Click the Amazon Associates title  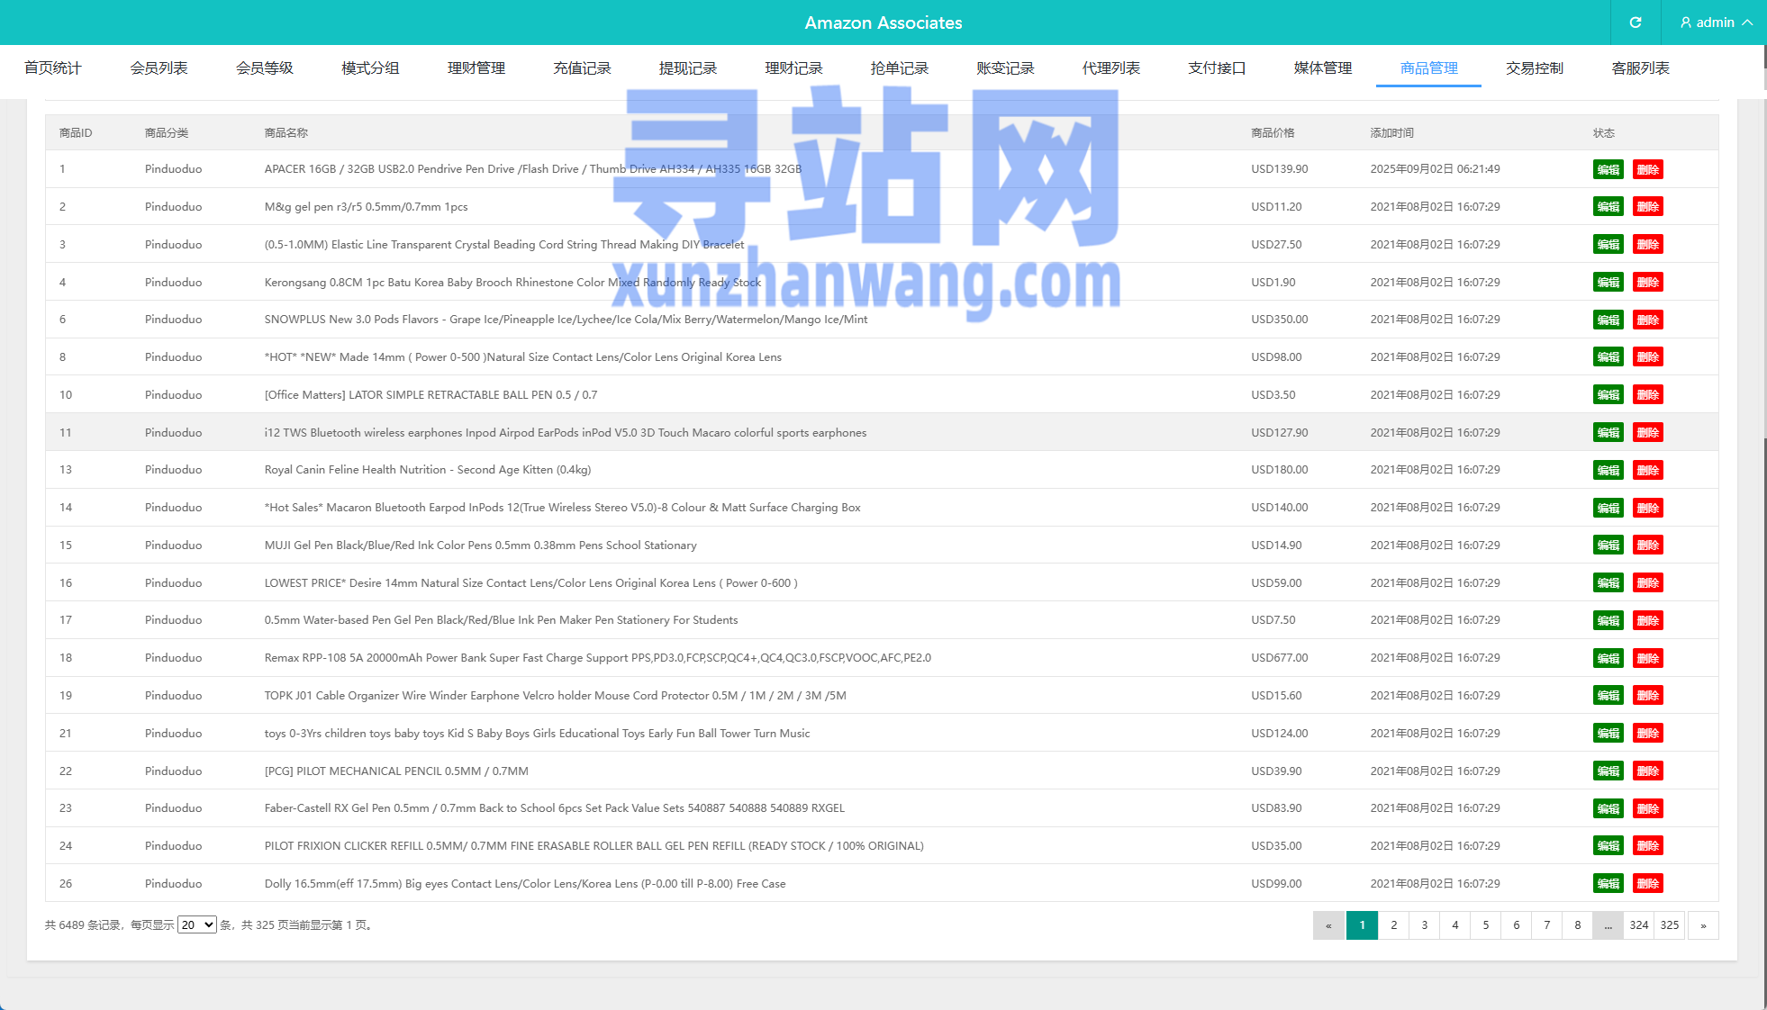coord(883,23)
